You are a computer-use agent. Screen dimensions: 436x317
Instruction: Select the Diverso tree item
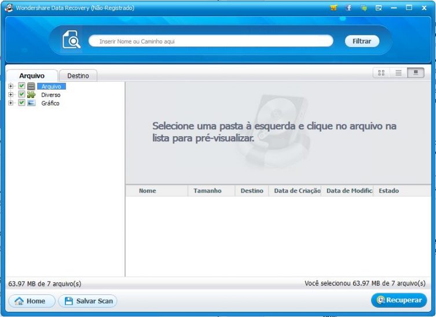(x=50, y=95)
